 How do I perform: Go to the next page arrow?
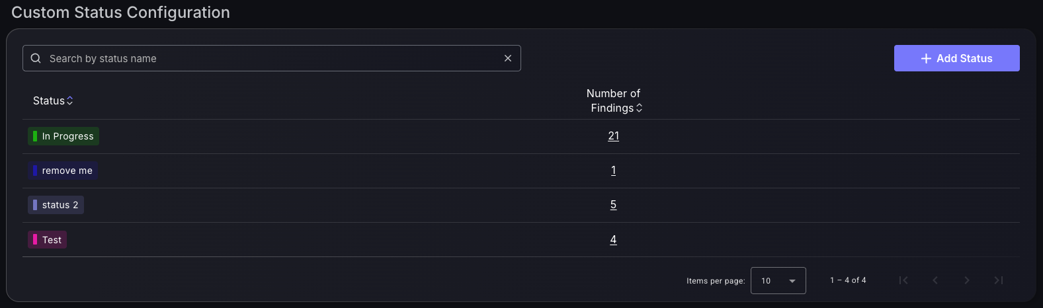(967, 280)
